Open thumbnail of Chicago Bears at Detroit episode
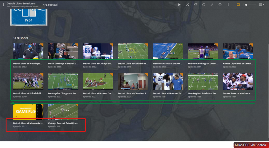 click(63, 112)
